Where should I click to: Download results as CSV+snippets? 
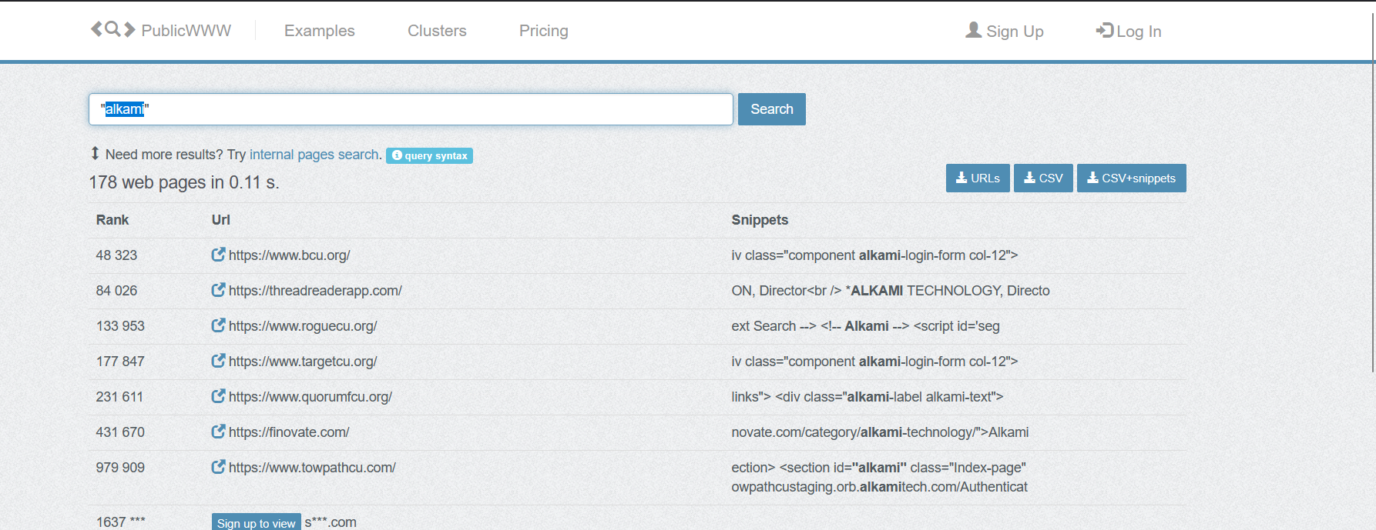(1131, 178)
